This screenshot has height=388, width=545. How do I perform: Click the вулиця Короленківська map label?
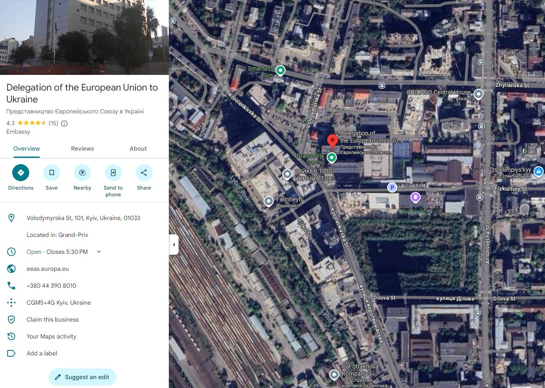[371, 314]
